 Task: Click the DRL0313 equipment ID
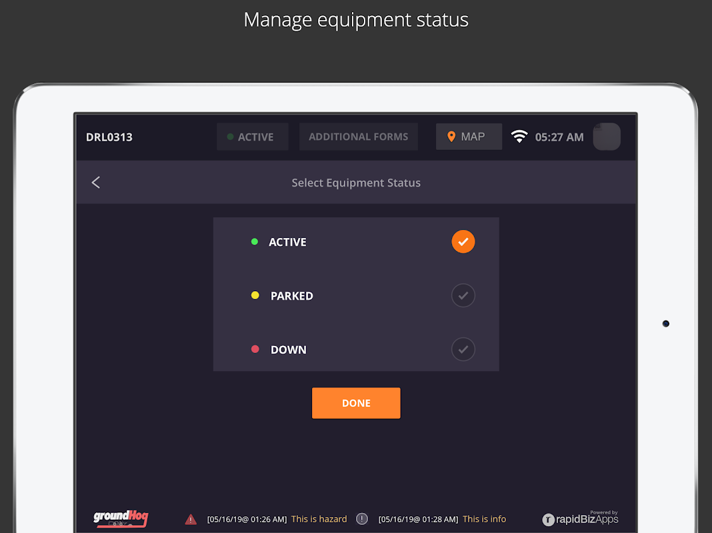(x=109, y=137)
